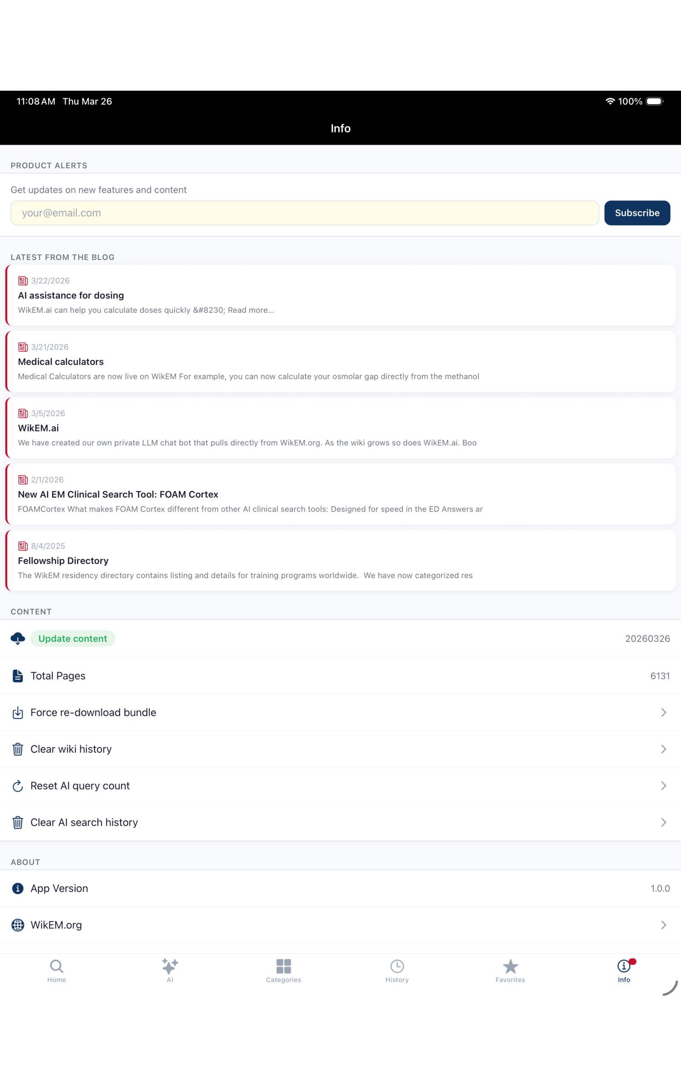
Task: Open the WikEM.org chevron
Action: click(664, 925)
